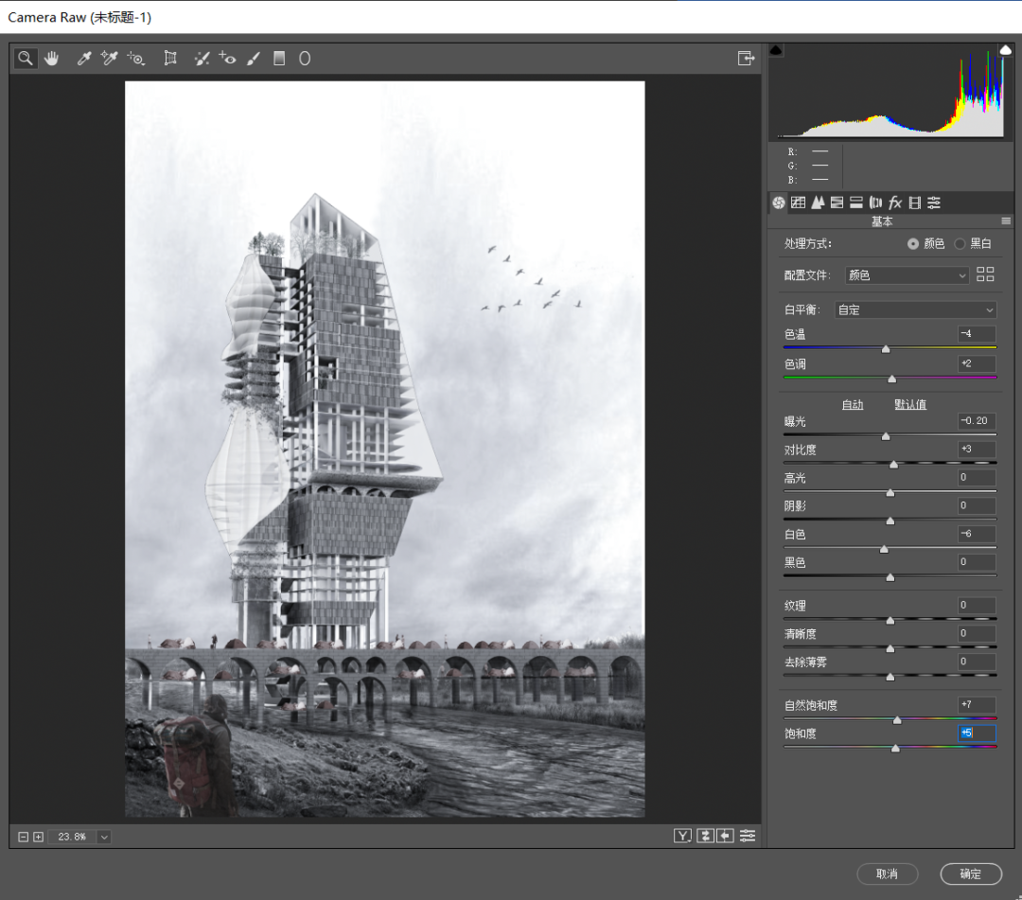1022x900 pixels.
Task: Switch to the Tone Curve panel tab
Action: pyautogui.click(x=798, y=203)
